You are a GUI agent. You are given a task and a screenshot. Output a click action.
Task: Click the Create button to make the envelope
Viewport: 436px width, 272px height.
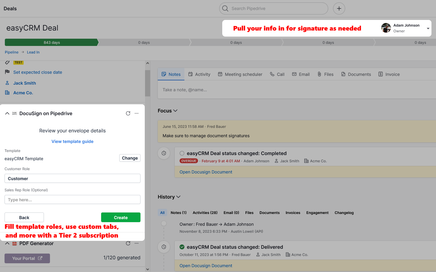tap(121, 217)
